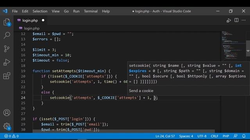This screenshot has width=250, height=140.
Task: Open the View menu
Action: pyautogui.click(x=55, y=11)
